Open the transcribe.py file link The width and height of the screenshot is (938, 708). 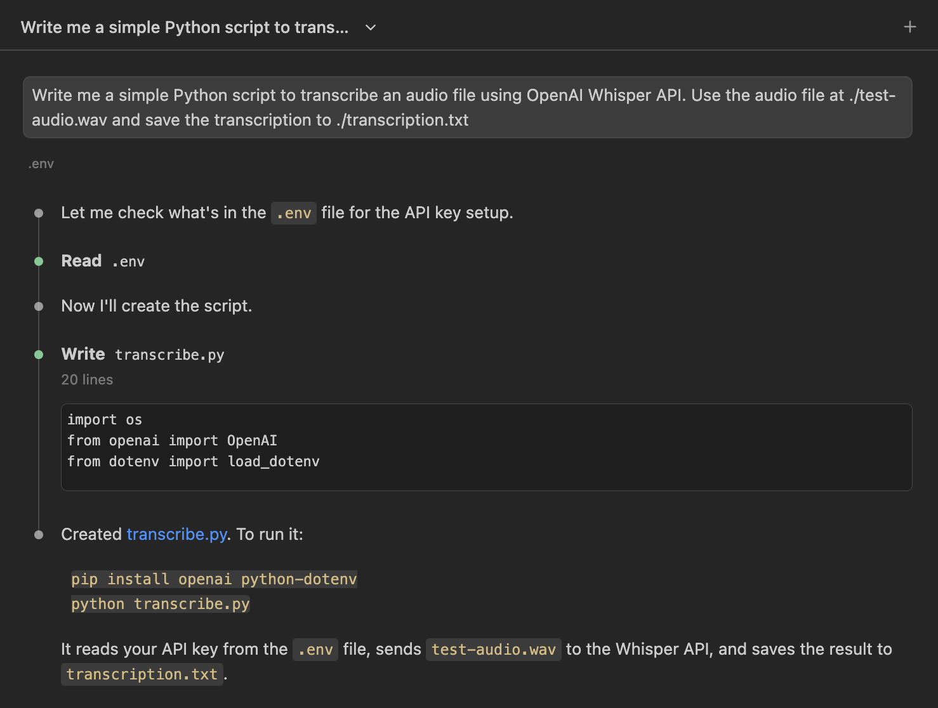176,534
